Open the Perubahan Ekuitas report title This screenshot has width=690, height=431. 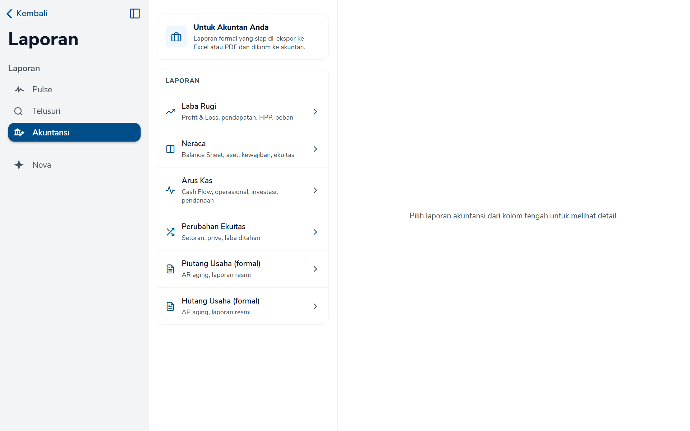point(213,227)
